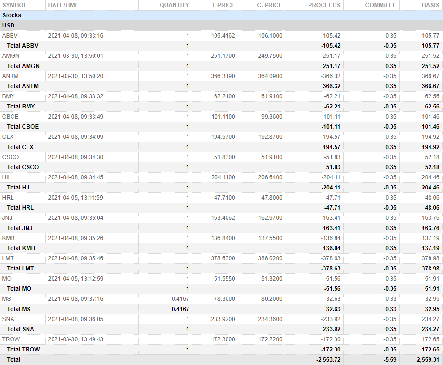Click the CSCO symbol cell
This screenshot has height=365, width=443.
(x=11, y=157)
